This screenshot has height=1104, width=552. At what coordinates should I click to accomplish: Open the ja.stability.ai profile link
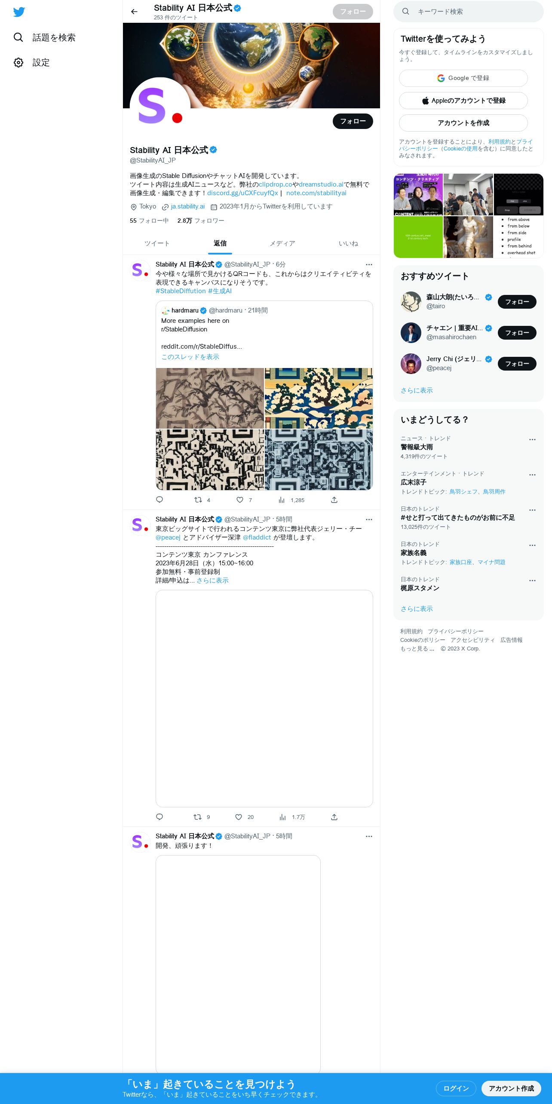[188, 206]
